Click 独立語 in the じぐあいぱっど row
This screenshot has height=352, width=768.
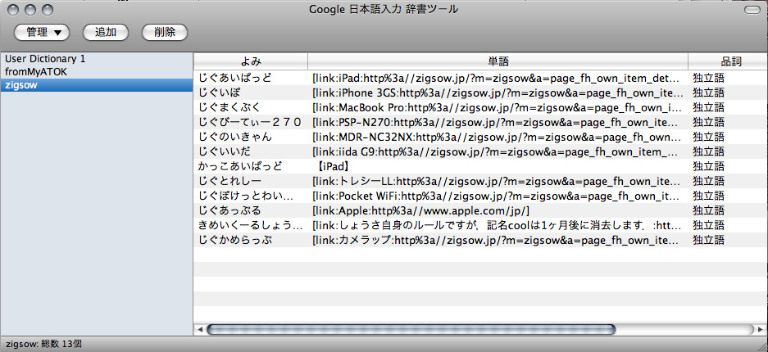click(708, 79)
